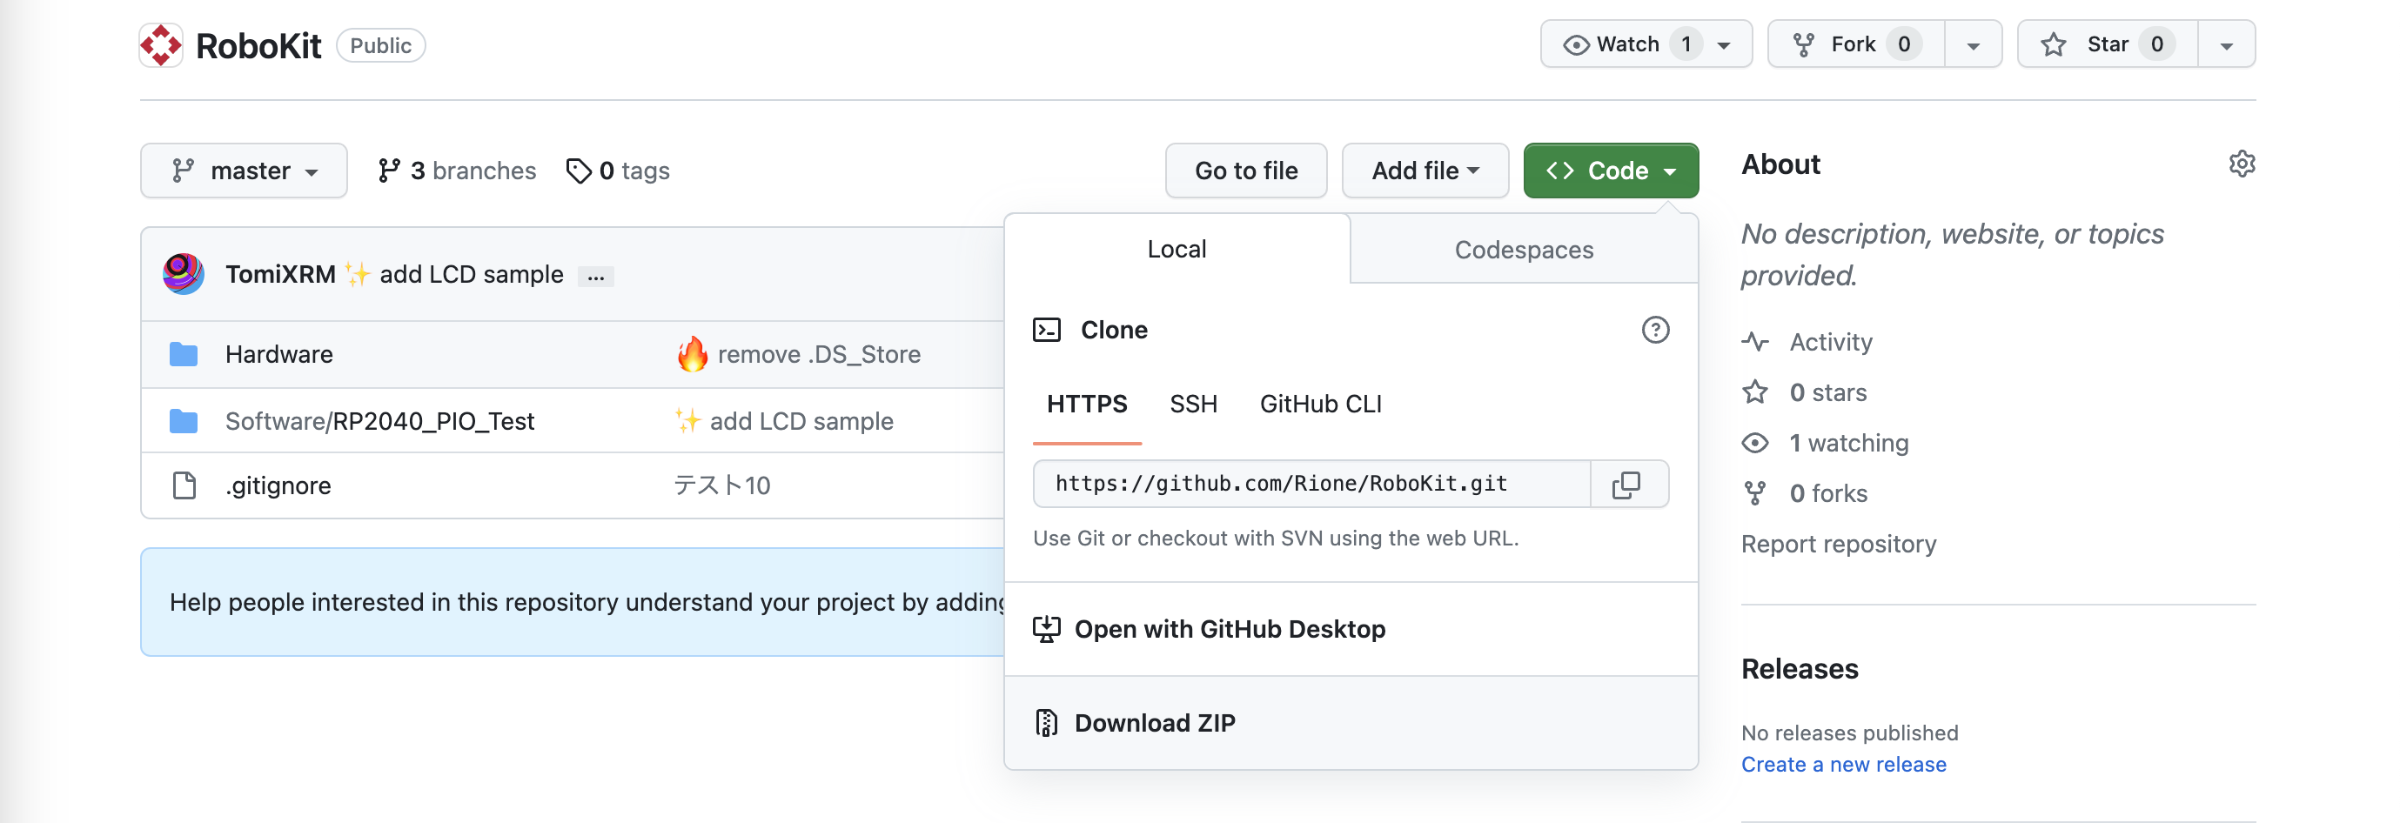Toggle the green Code dropdown button
Viewport: 2400px width, 823px height.
pos(1611,171)
